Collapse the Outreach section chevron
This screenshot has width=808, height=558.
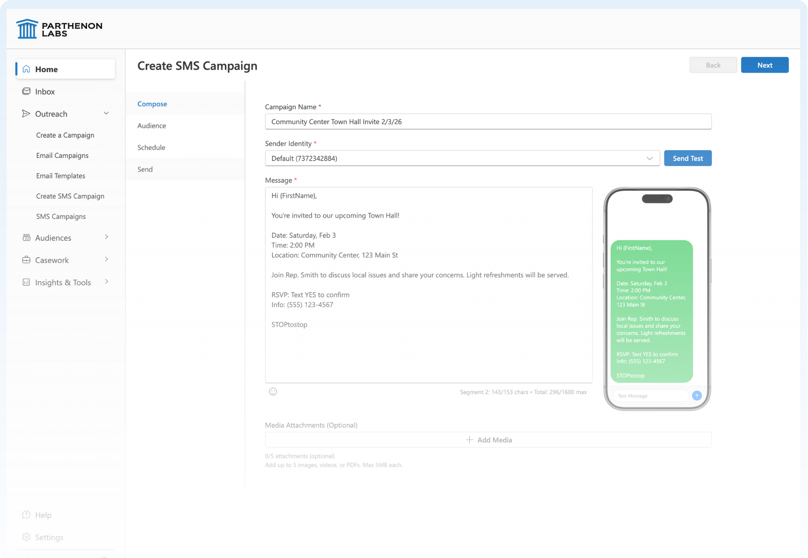106,113
